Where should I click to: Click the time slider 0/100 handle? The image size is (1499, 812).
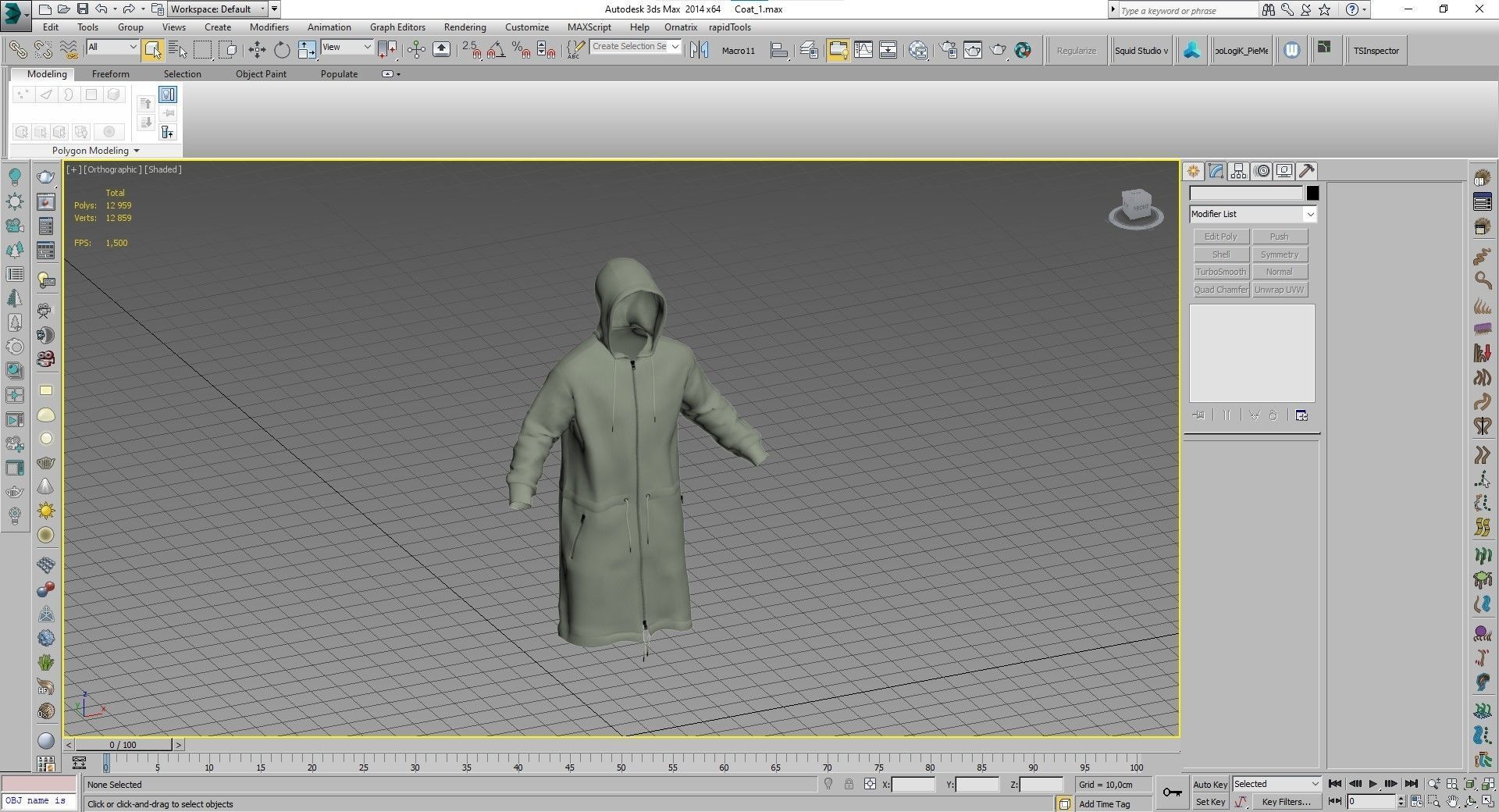(123, 745)
